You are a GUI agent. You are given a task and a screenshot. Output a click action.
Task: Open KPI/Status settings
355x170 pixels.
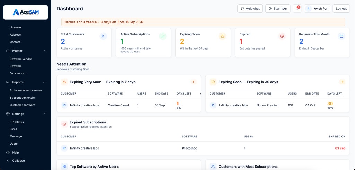tap(17, 122)
